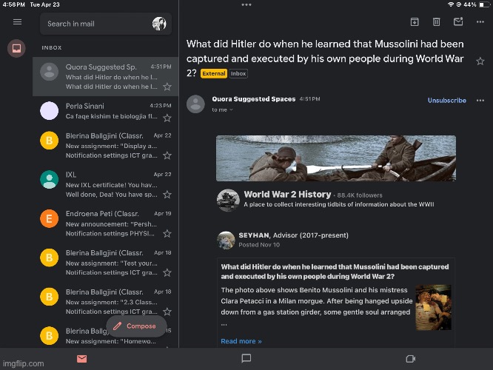Screen dimensions: 493x370
Task: Click the Unsubscribe link
Action: pos(447,101)
